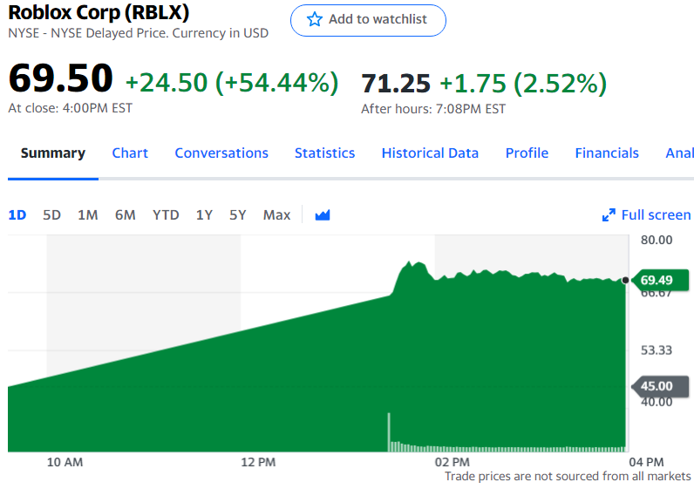This screenshot has height=489, width=694.
Task: Click the 'At close: 4:00PM EST' text
Action: coord(70,108)
